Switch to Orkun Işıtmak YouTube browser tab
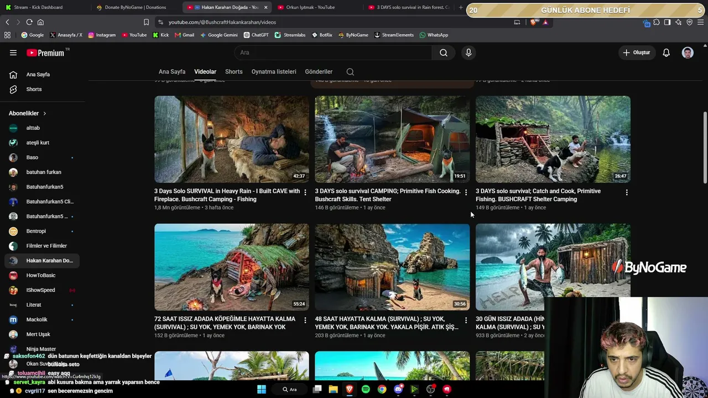The width and height of the screenshot is (708, 398). click(x=318, y=7)
